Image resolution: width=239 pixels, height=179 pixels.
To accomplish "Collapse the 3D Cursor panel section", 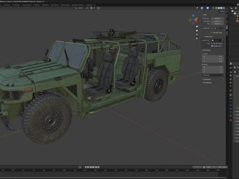I will coord(206,50).
